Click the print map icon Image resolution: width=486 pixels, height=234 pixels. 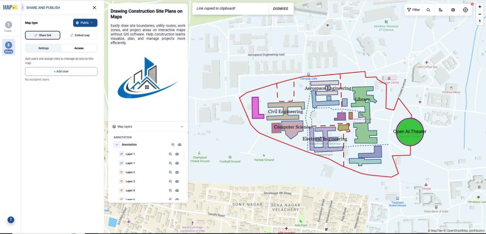pos(453,10)
